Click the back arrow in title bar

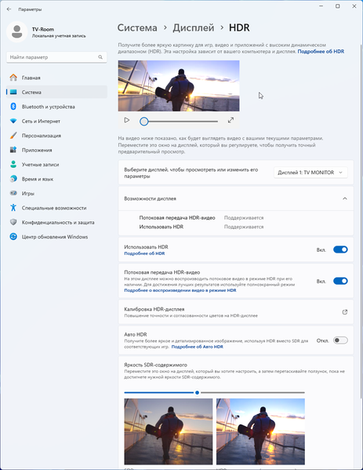coord(9,9)
